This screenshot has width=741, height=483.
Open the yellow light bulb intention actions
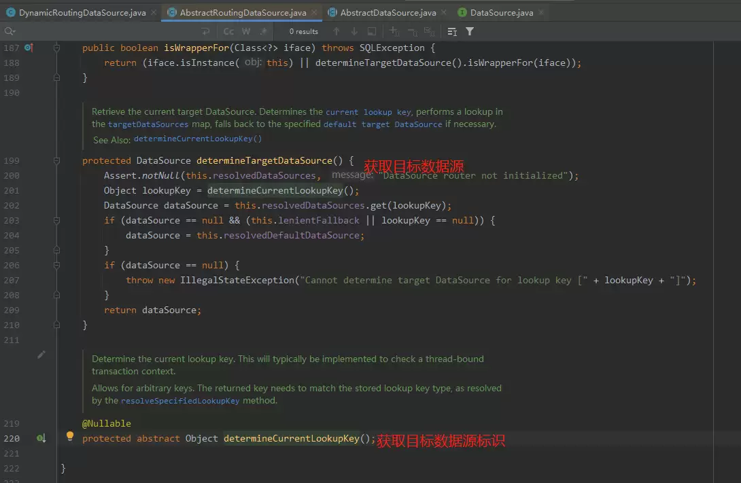pyautogui.click(x=70, y=436)
